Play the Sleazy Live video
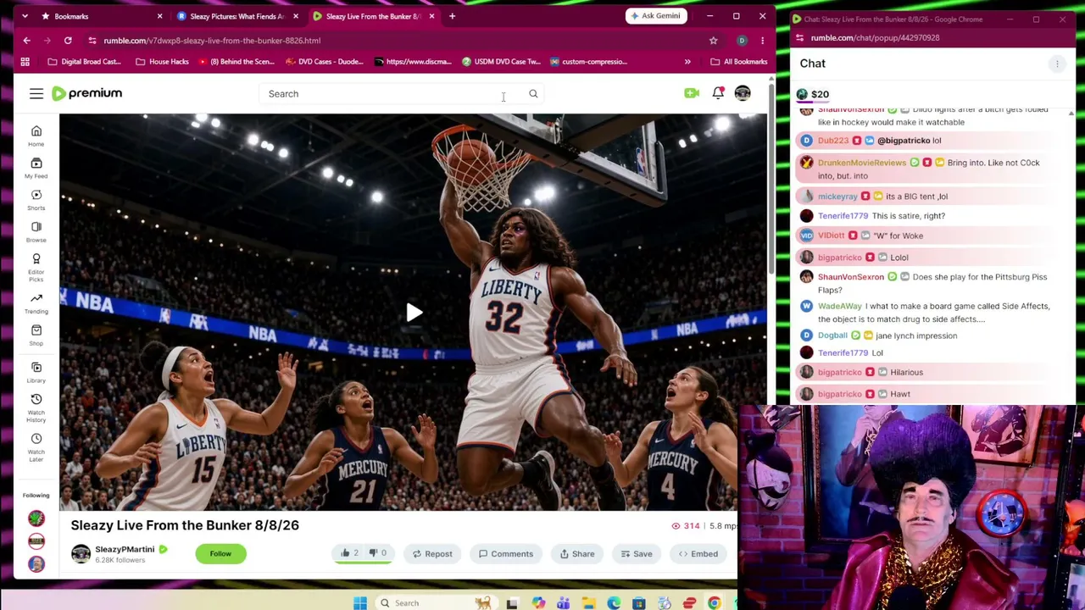This screenshot has height=610, width=1085. coord(414,313)
